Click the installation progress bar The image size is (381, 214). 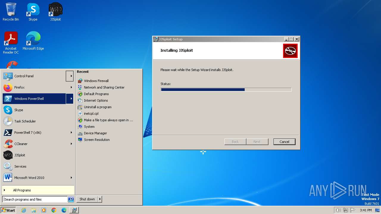coord(226,89)
